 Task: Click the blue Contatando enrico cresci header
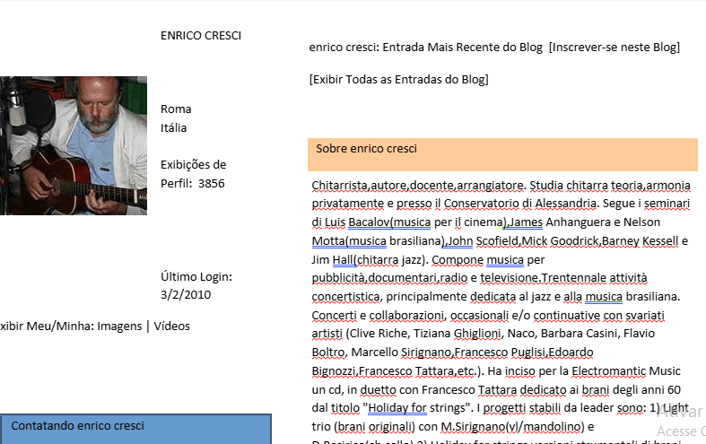tap(135, 428)
